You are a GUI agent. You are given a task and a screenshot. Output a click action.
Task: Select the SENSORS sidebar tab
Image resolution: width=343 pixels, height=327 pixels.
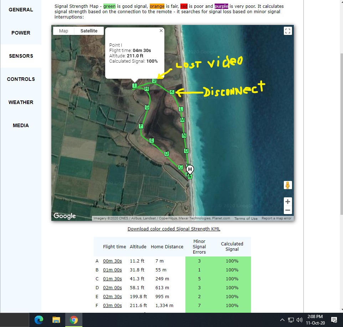coord(21,56)
